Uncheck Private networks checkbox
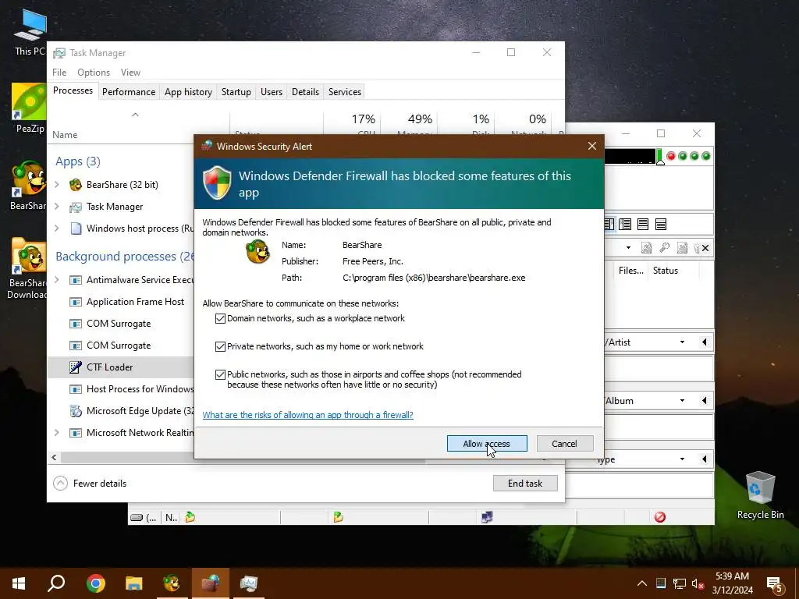The height and width of the screenshot is (599, 799). tap(220, 346)
